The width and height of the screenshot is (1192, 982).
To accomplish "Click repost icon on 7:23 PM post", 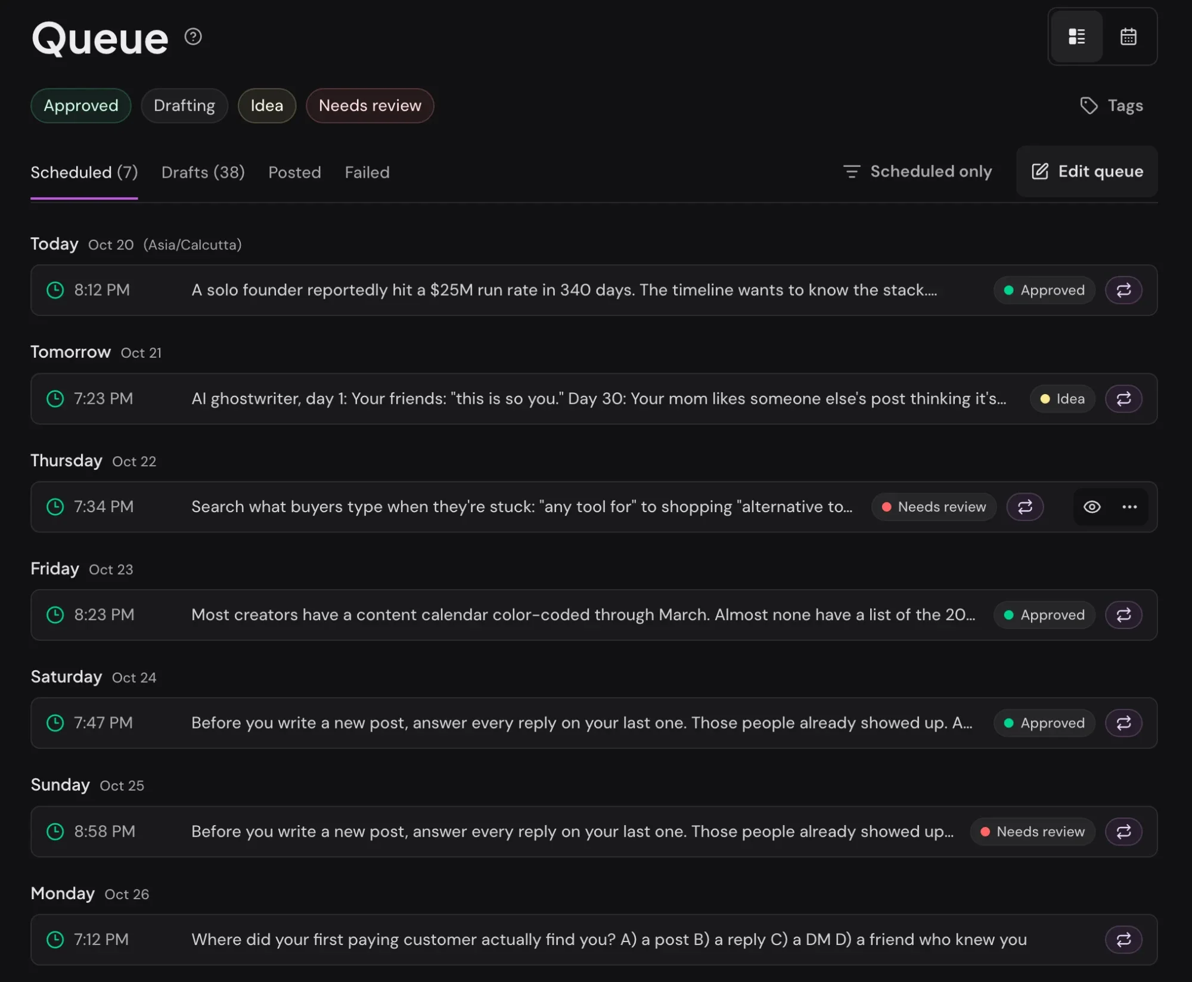I will click(1123, 399).
